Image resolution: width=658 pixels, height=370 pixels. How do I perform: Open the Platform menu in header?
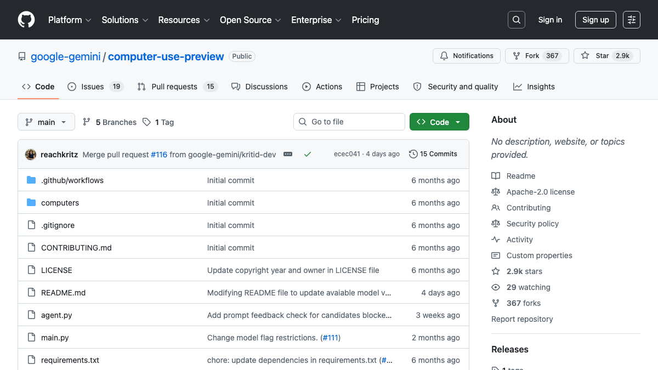click(x=70, y=20)
